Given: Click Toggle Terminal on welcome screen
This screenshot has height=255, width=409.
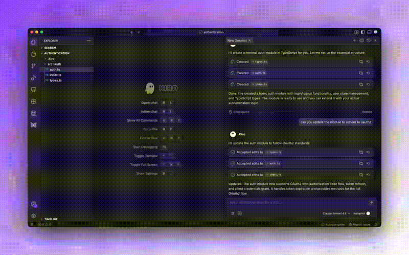Looking at the screenshot, I should pos(146,156).
